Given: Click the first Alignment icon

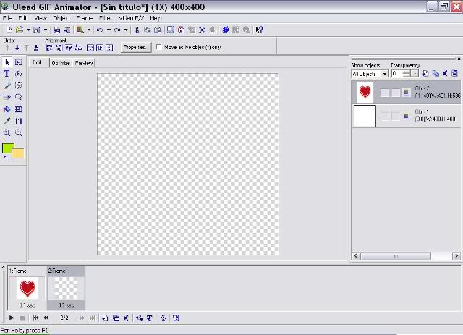Looking at the screenshot, I should 49,48.
